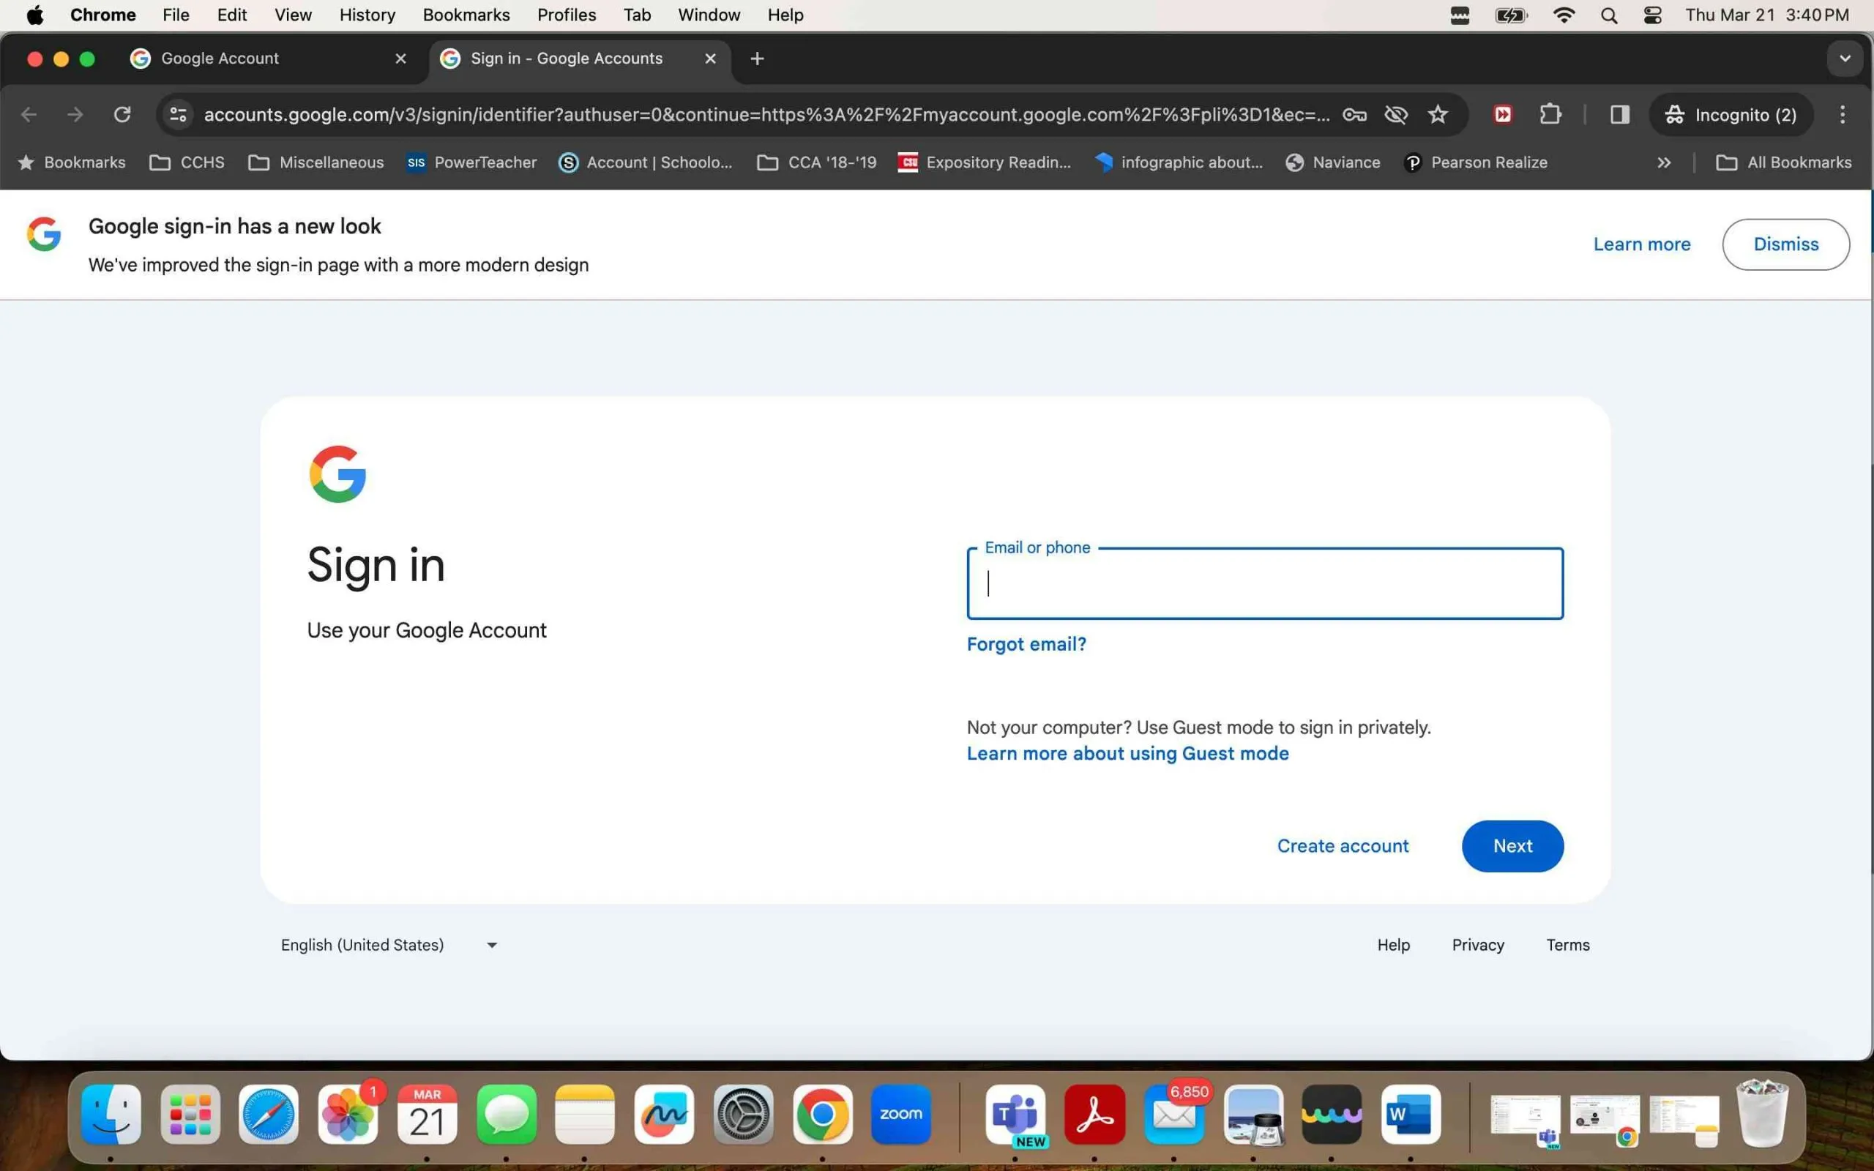Focus the Email or phone field
1874x1171 pixels.
[1264, 583]
